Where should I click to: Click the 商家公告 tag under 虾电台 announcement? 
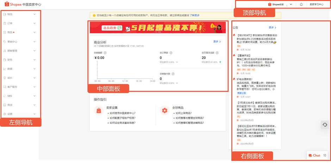point(242,93)
